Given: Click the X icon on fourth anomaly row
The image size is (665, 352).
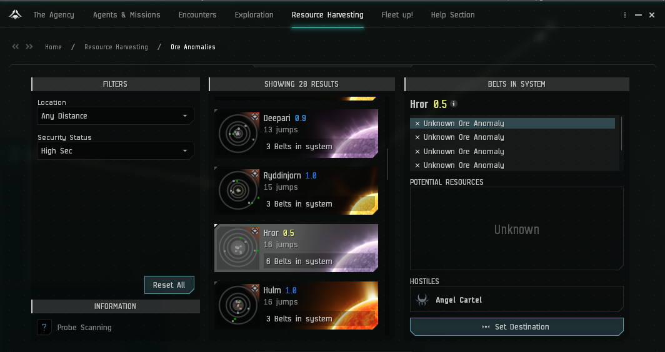Looking at the screenshot, I should tap(417, 165).
